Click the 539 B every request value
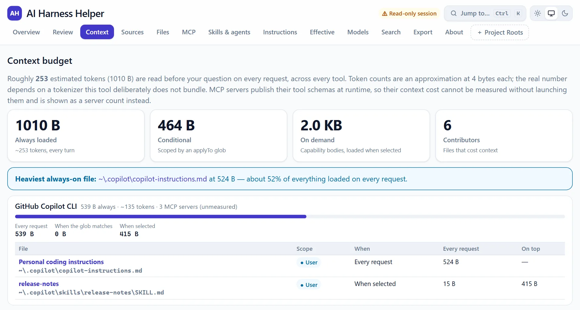Screen dimensions: 580x310 point(24,234)
